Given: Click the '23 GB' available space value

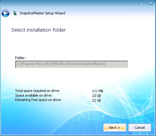Looking at the screenshot, I should point(96,96).
